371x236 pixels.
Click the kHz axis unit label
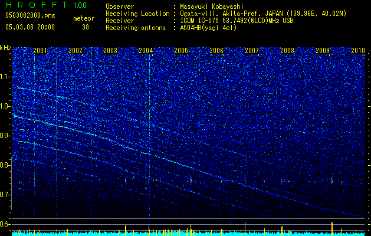(5, 48)
